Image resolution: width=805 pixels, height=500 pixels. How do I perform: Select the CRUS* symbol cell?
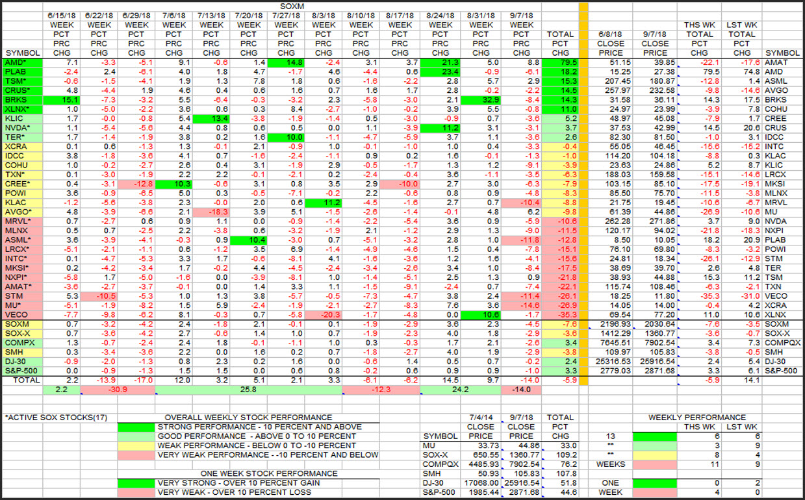coord(22,91)
